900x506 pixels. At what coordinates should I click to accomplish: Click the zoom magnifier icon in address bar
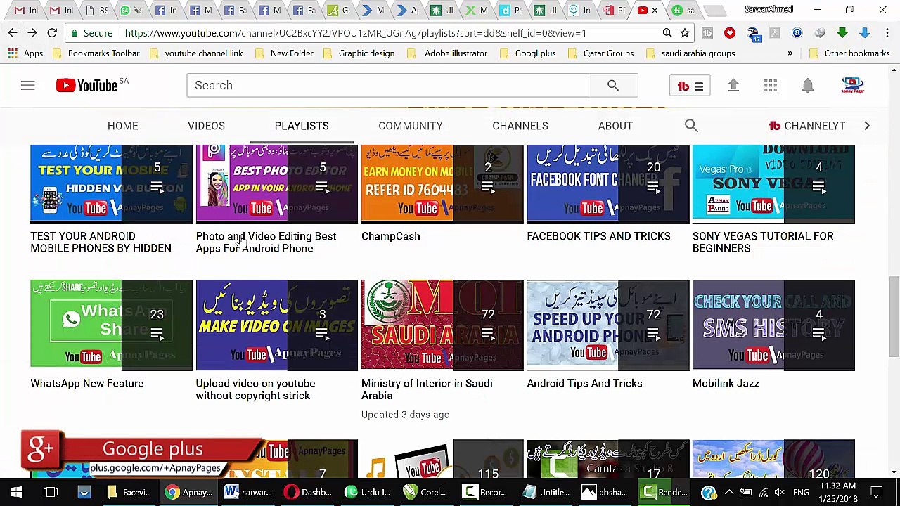(667, 33)
